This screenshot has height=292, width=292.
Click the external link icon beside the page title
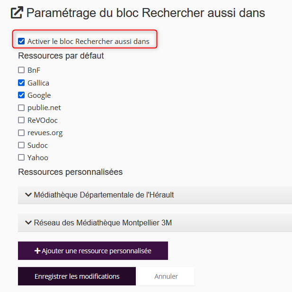(x=17, y=13)
